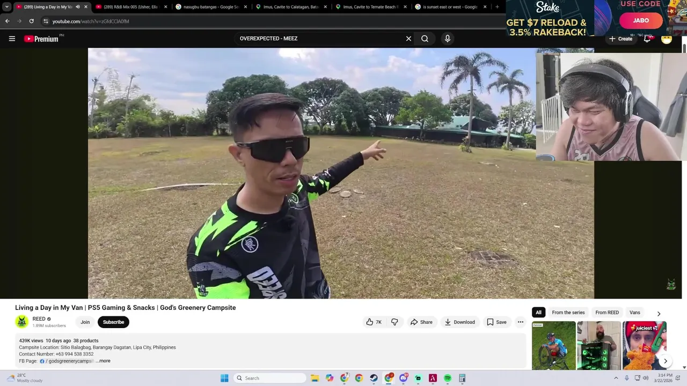Viewport: 687px width, 386px height.
Task: Download the video
Action: click(459, 322)
